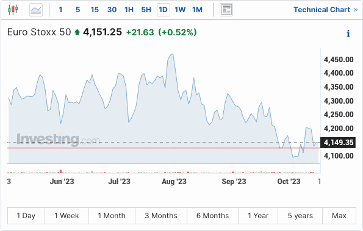
Task: Open the news panel icon
Action: (x=226, y=10)
